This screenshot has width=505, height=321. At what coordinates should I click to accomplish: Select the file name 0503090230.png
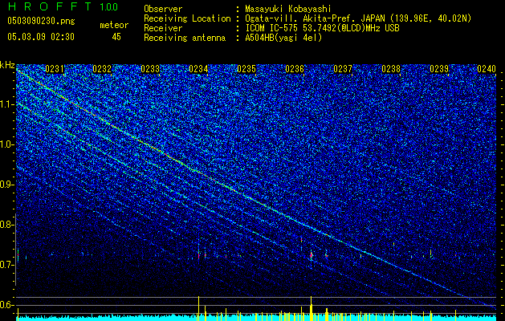41,21
